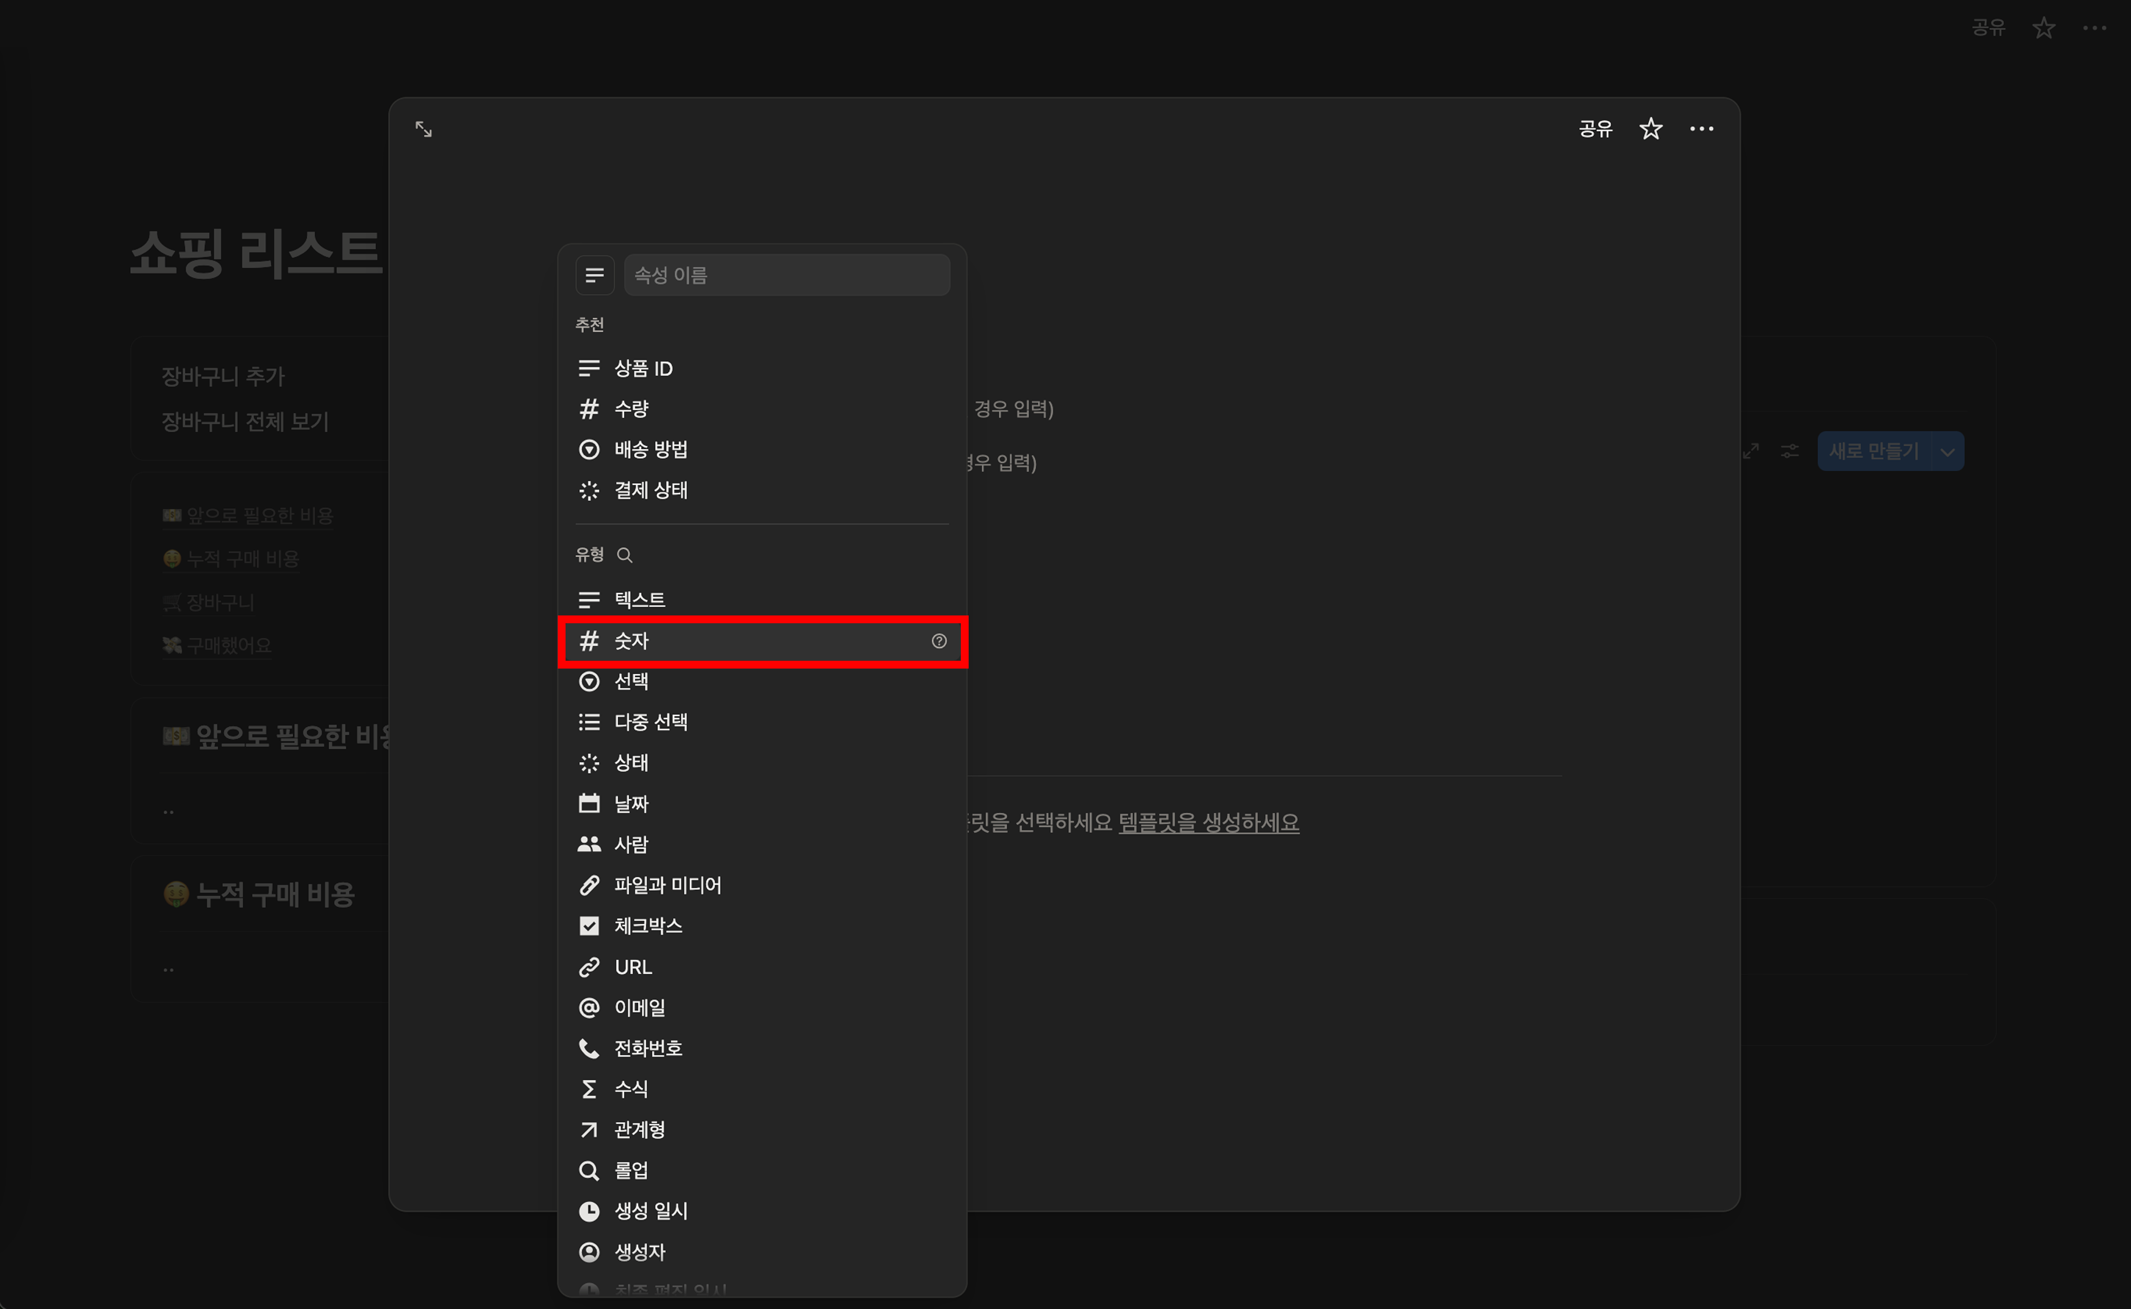Select the 체크박스 property type
Viewport: 2131px width, 1309px height.
648,925
